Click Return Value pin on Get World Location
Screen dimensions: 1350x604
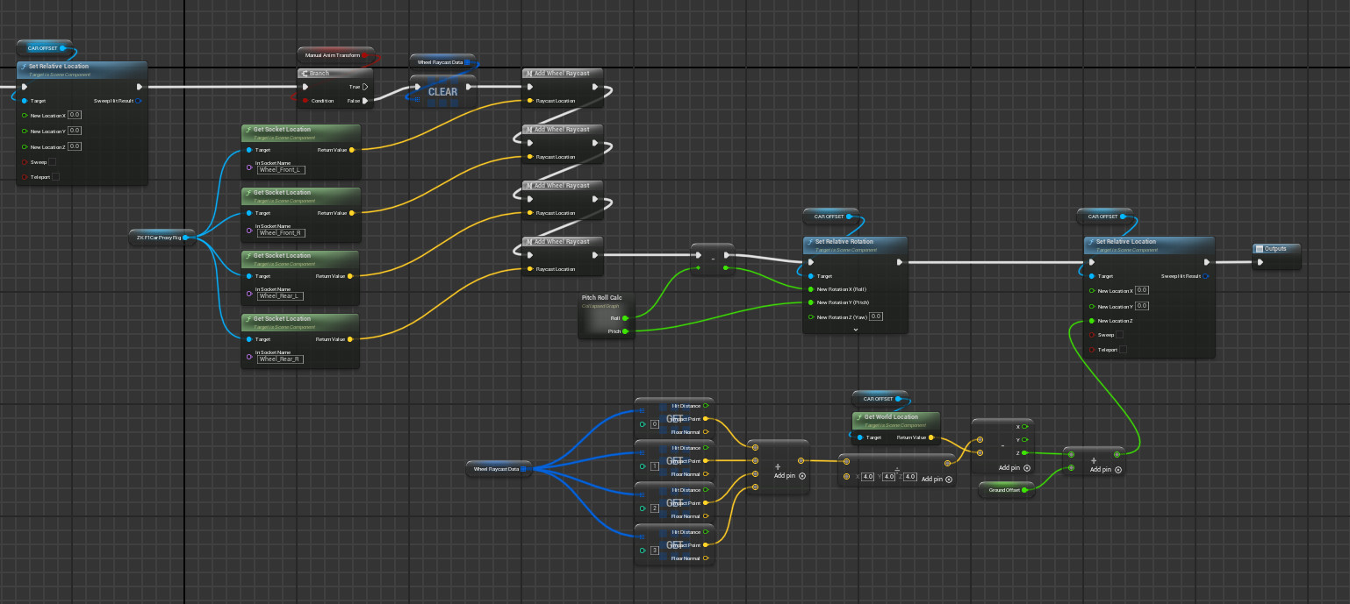pos(931,437)
